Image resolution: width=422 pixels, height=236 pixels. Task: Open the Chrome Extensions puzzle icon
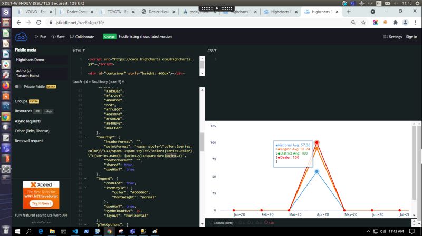(x=395, y=23)
